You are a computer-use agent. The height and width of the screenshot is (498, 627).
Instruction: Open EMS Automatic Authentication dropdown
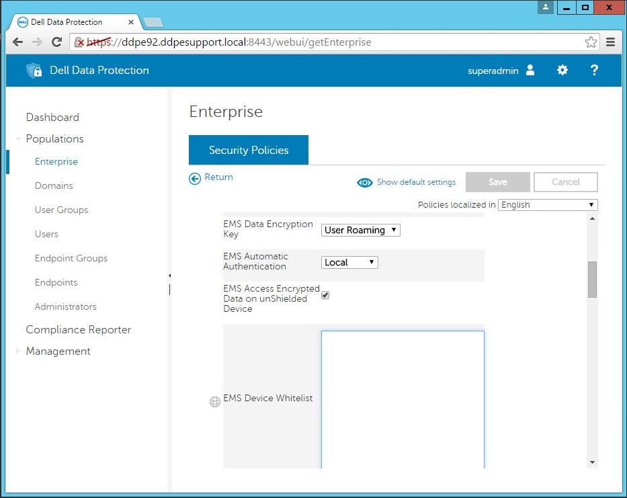click(349, 262)
